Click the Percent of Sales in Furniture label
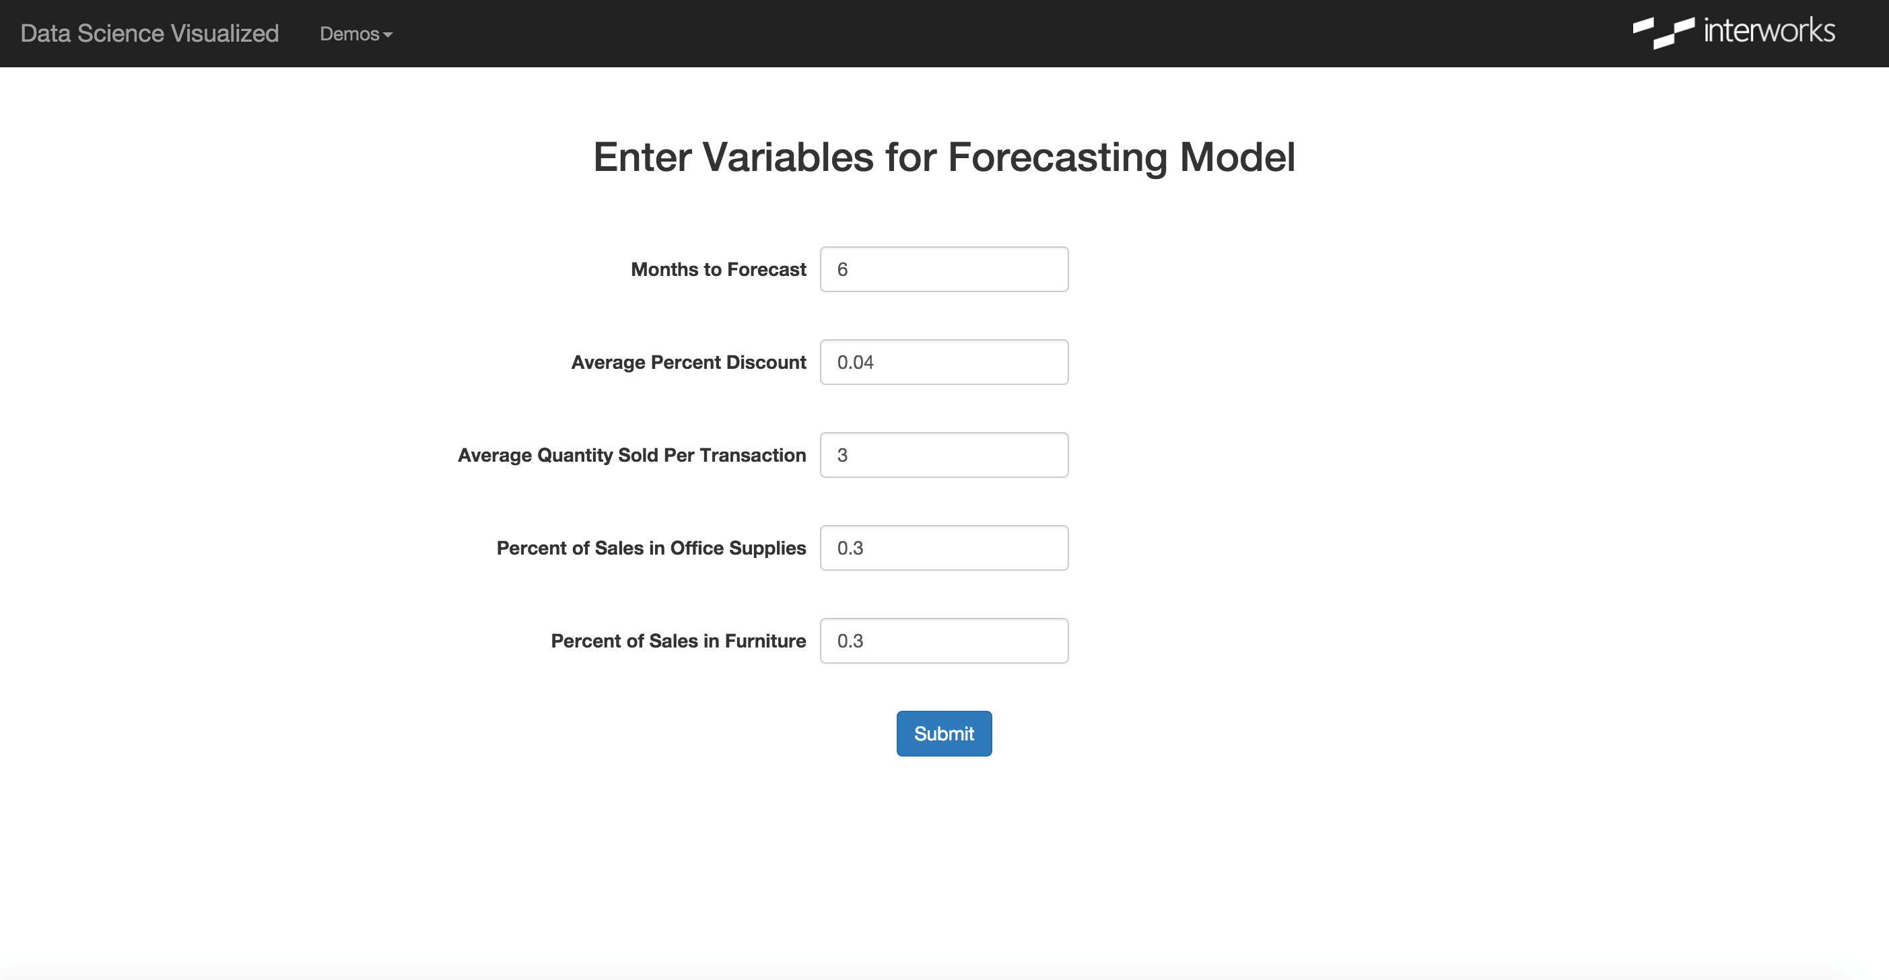This screenshot has height=980, width=1889. (x=677, y=641)
